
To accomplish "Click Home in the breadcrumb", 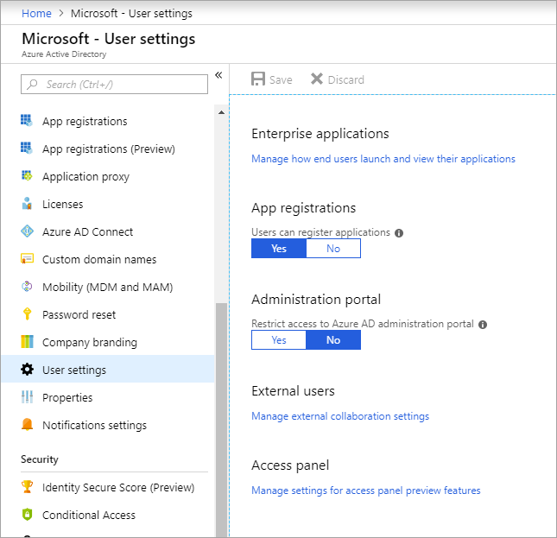I will pyautogui.click(x=36, y=14).
